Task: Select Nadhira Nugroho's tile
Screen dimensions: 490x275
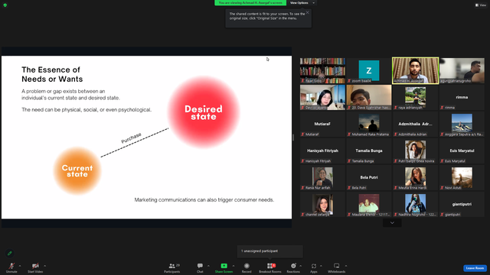Action: [415, 205]
